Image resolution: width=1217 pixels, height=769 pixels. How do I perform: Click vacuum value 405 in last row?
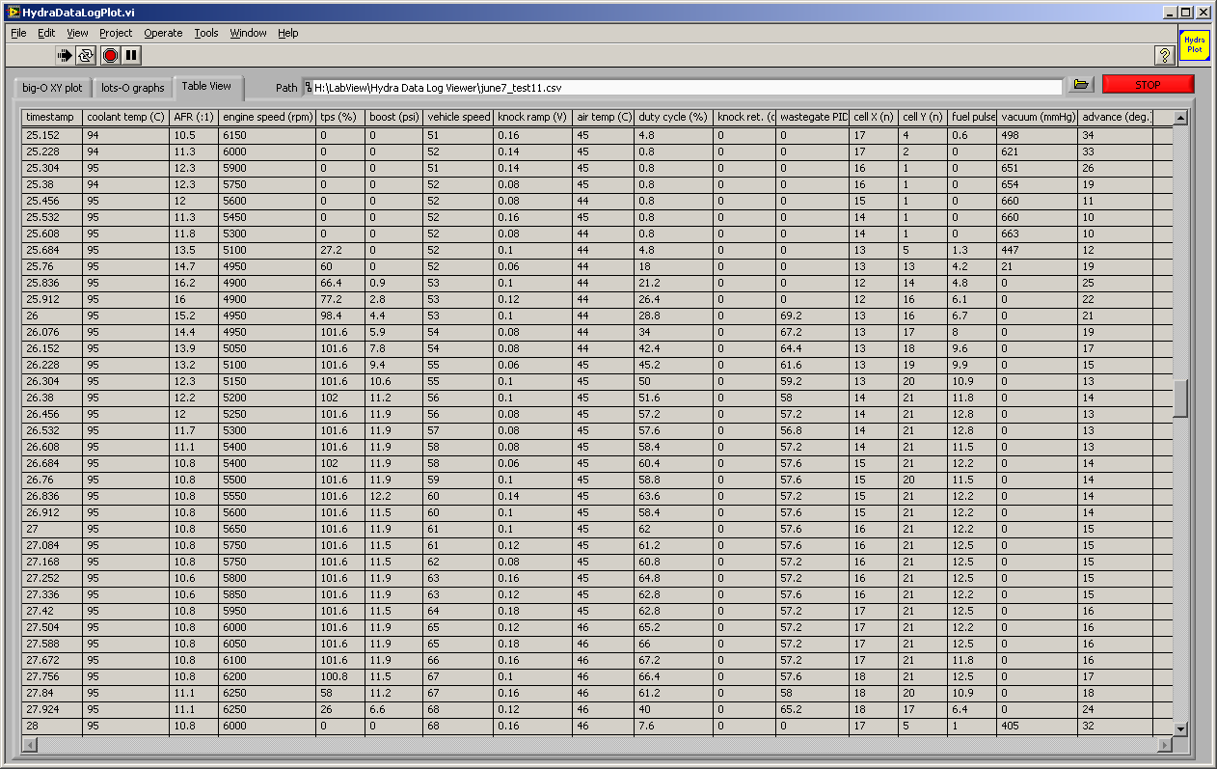point(1039,726)
